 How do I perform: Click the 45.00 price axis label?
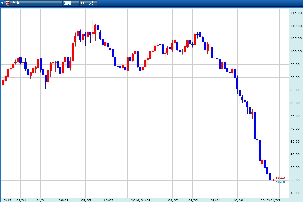pyautogui.click(x=295, y=193)
